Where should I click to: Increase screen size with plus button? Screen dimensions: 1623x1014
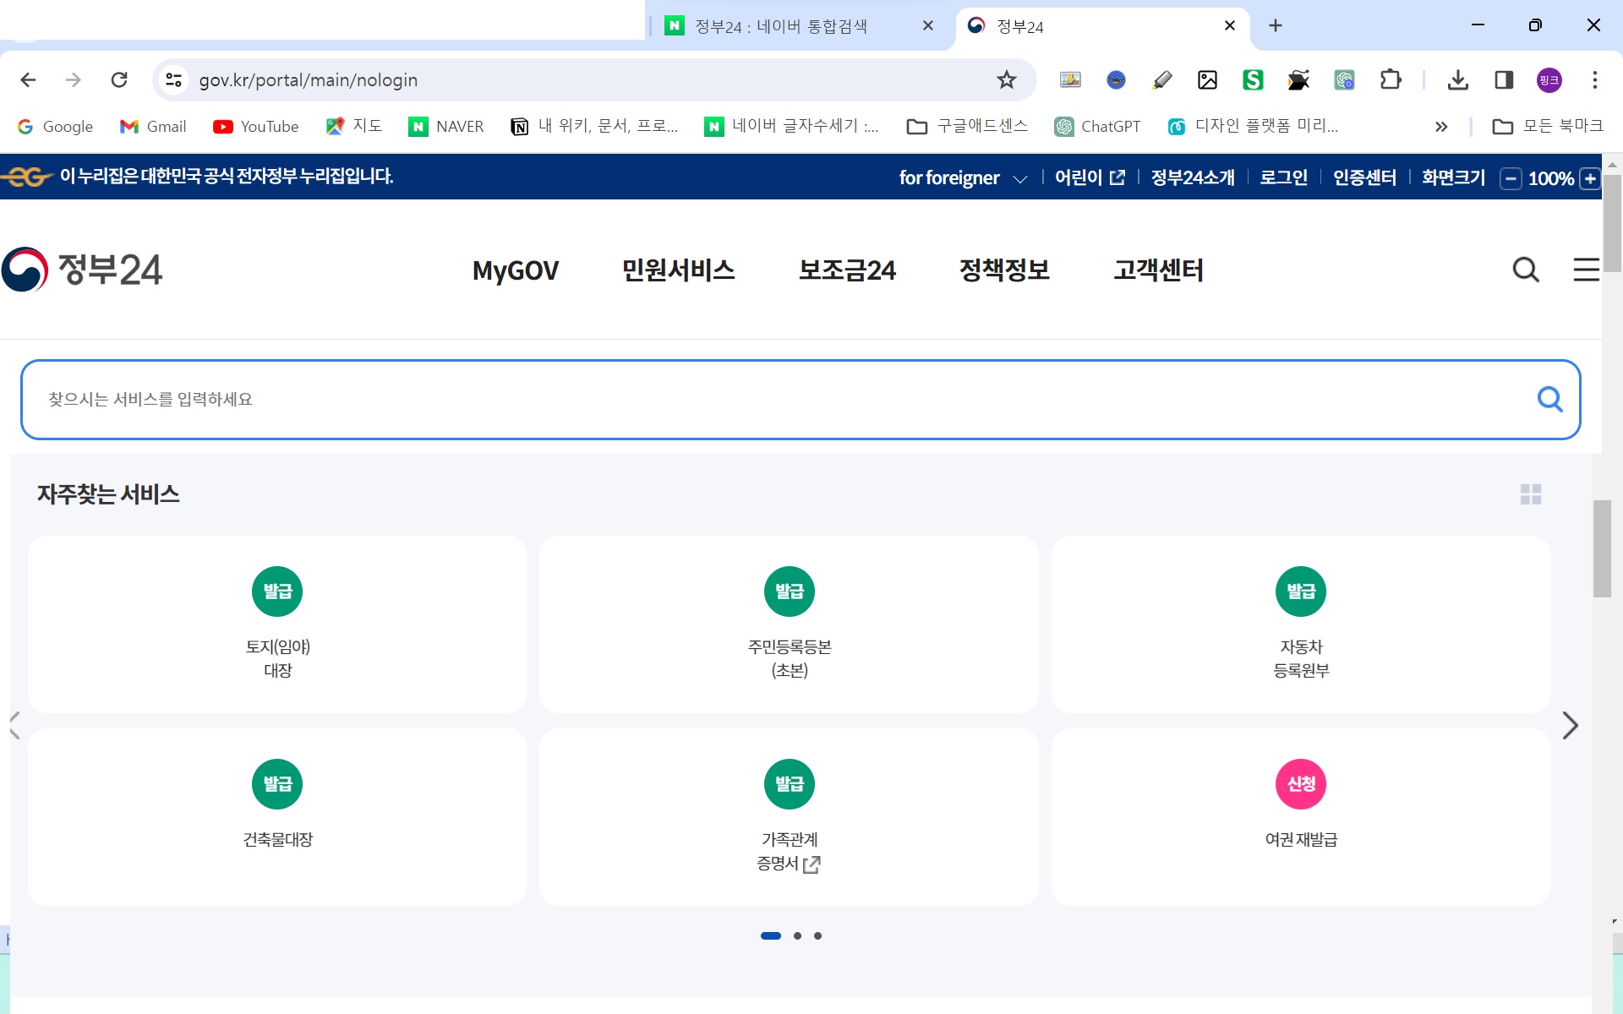[1590, 178]
